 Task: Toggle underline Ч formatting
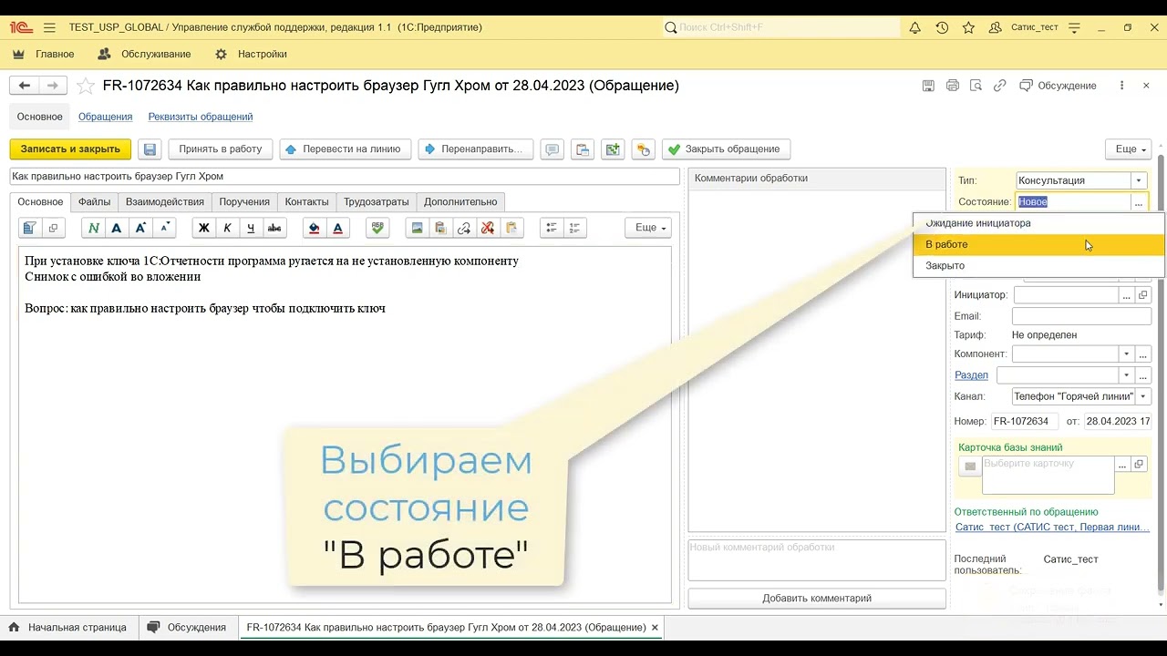tap(251, 228)
